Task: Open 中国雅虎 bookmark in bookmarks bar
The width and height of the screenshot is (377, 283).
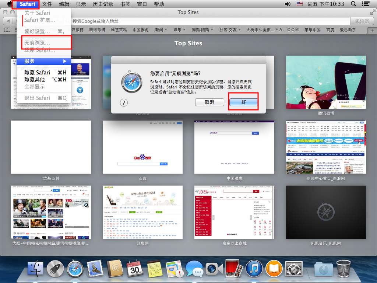Action: (x=141, y=29)
